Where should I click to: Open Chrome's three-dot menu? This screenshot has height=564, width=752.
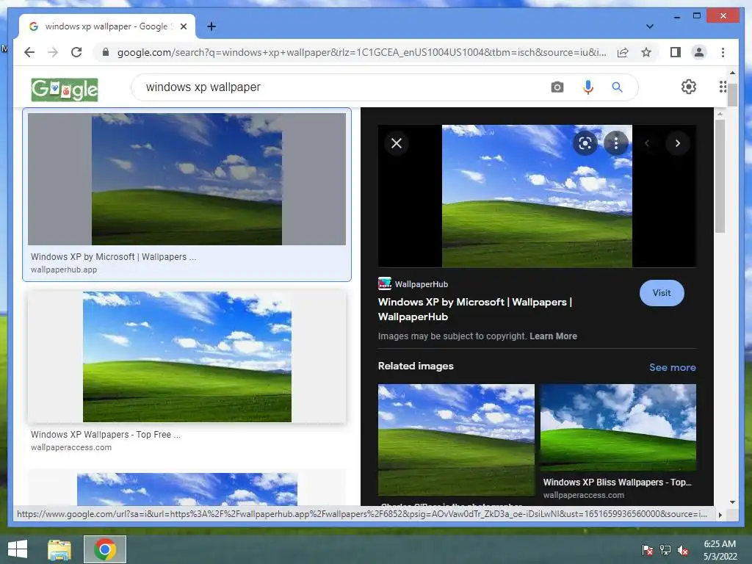tap(723, 52)
